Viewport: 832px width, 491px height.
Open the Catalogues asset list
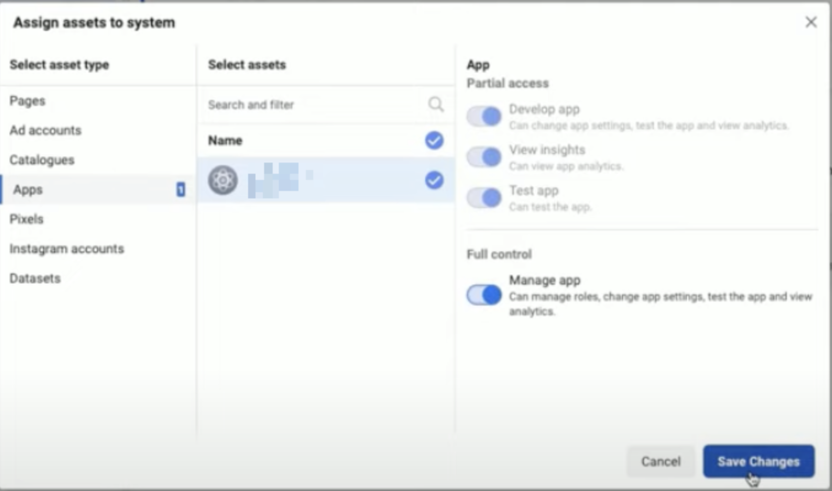pyautogui.click(x=41, y=160)
